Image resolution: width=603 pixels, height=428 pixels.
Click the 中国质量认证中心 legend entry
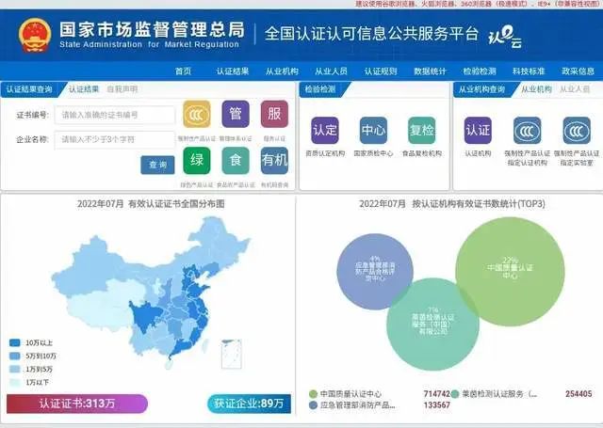point(350,394)
